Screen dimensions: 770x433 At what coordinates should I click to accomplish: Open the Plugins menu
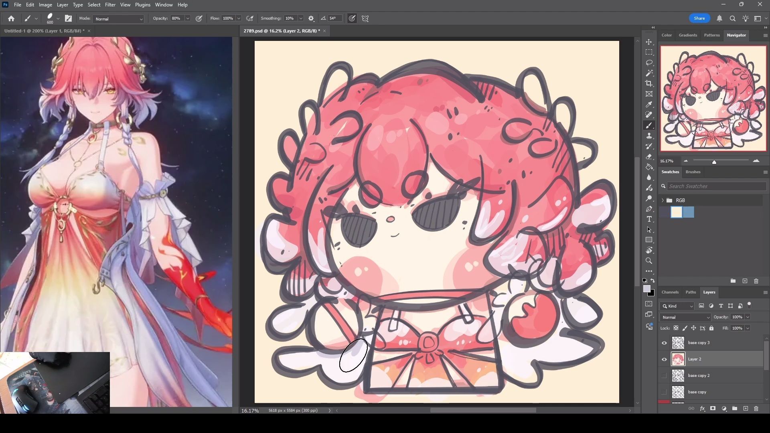142,5
